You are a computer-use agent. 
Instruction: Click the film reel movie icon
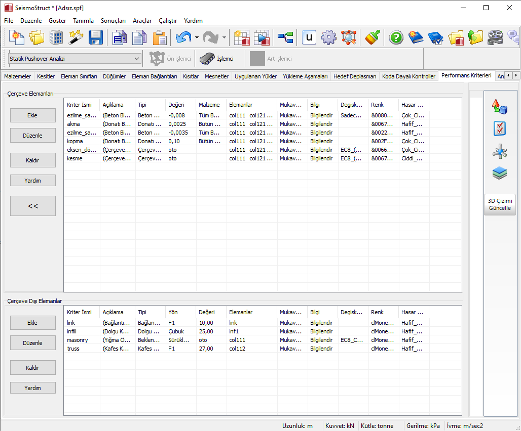(495, 37)
